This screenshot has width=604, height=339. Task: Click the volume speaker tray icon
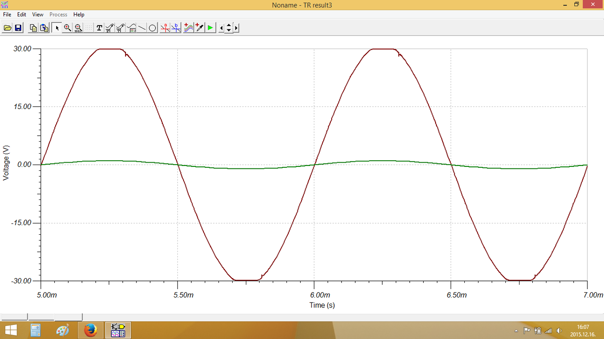pos(559,331)
